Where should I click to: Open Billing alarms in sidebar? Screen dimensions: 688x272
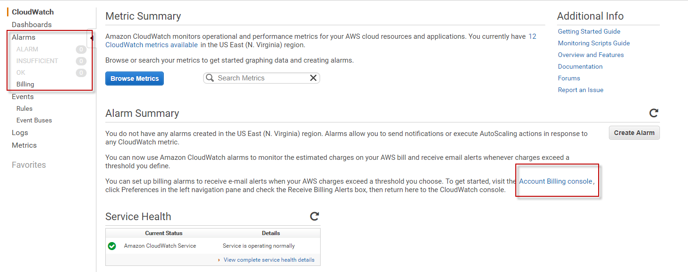[x=25, y=84]
